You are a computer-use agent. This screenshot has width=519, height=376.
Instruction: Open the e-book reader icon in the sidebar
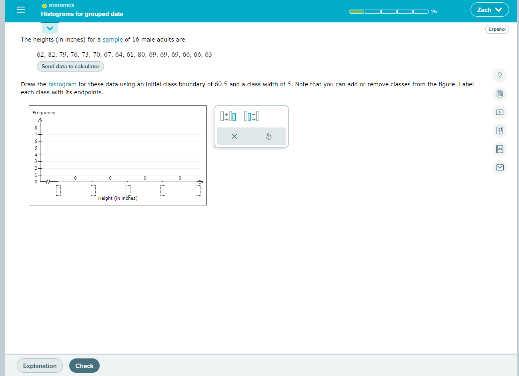pos(499,130)
